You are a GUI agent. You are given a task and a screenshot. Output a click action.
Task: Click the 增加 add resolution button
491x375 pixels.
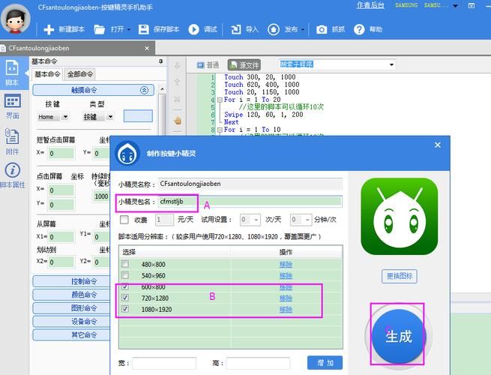click(325, 363)
